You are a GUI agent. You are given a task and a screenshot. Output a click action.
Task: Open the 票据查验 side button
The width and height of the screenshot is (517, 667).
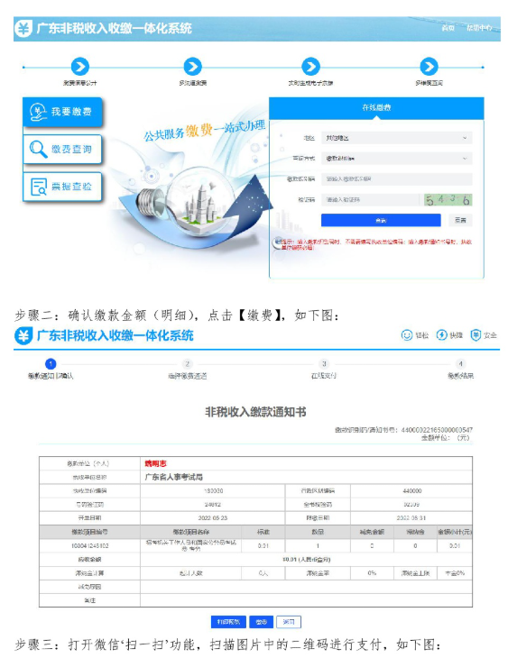click(x=62, y=187)
